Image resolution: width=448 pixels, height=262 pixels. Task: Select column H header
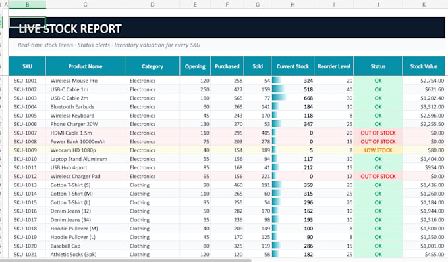point(293,5)
